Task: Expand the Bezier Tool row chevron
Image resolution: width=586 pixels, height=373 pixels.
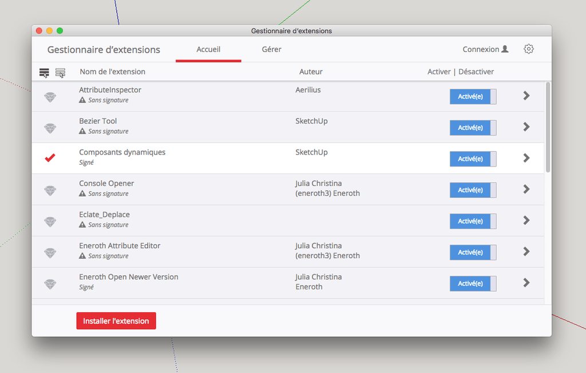Action: coord(526,126)
